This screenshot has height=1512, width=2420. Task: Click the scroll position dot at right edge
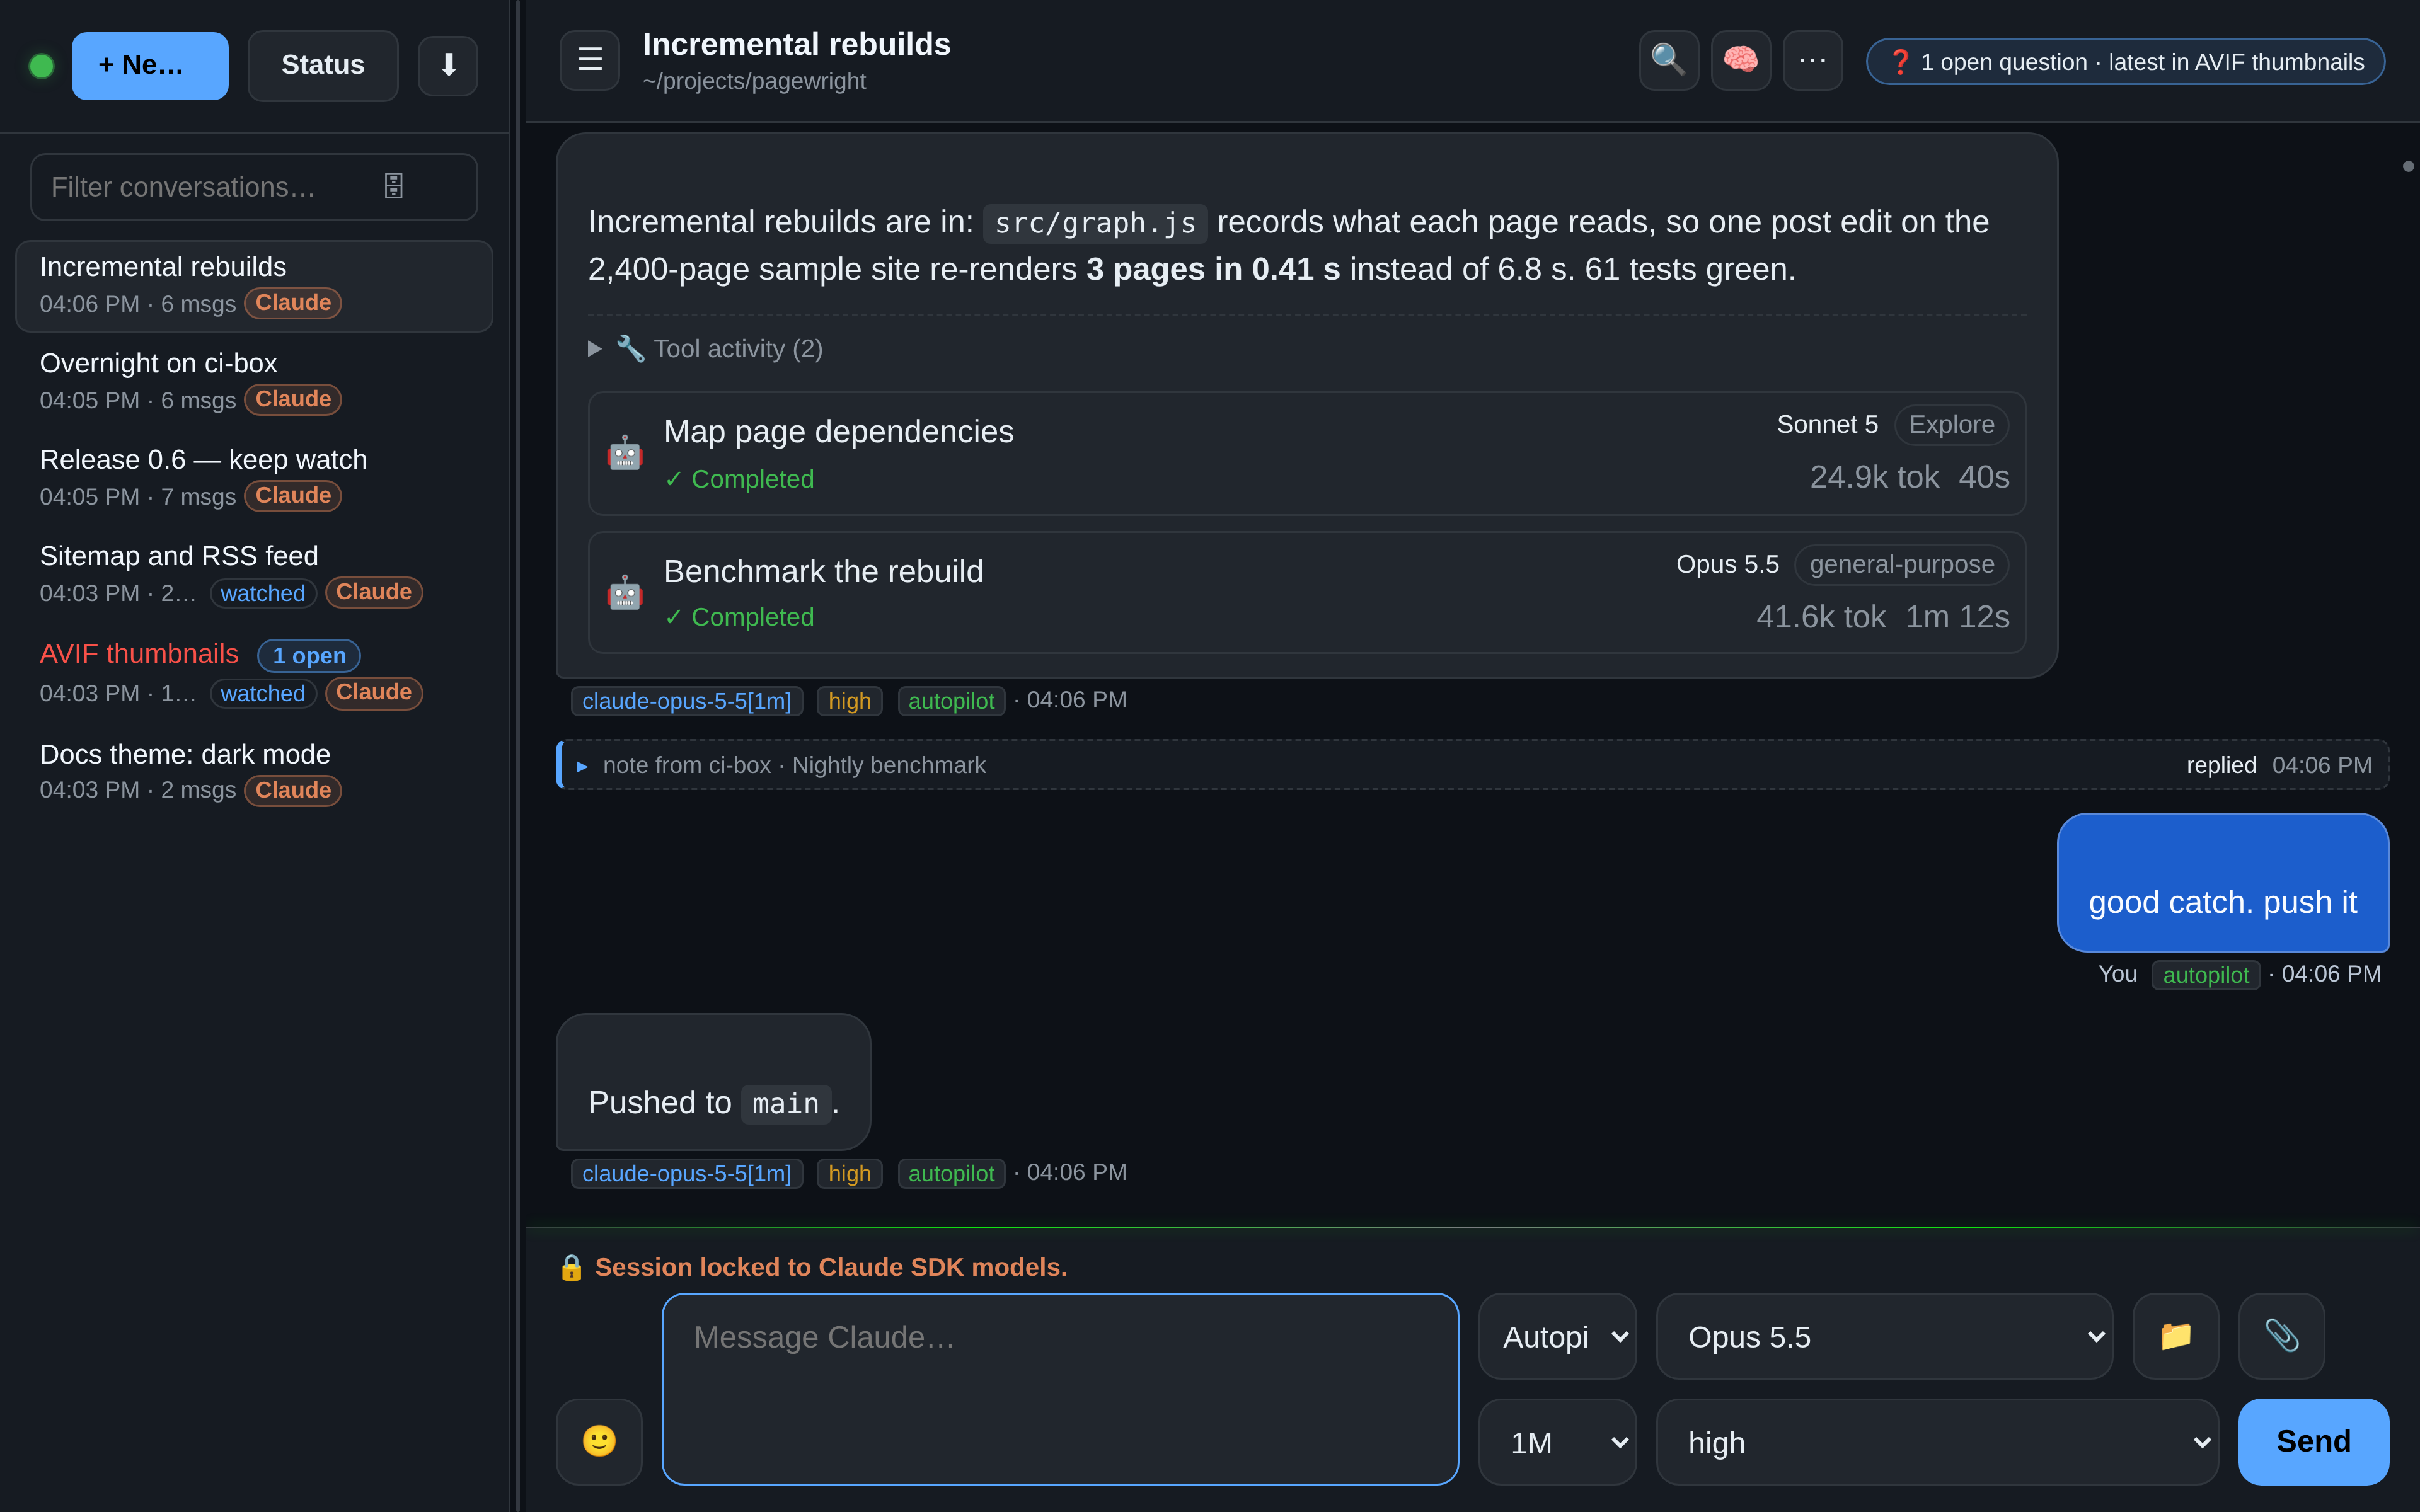[2408, 166]
